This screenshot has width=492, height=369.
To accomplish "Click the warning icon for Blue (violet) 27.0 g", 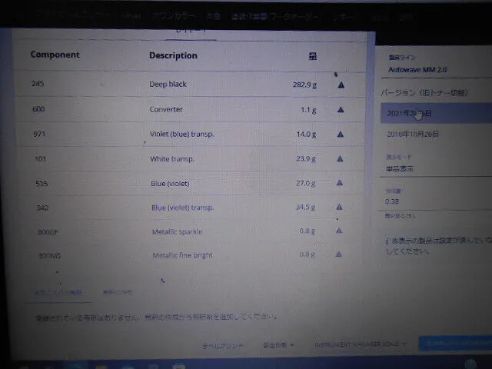I will click(x=341, y=183).
